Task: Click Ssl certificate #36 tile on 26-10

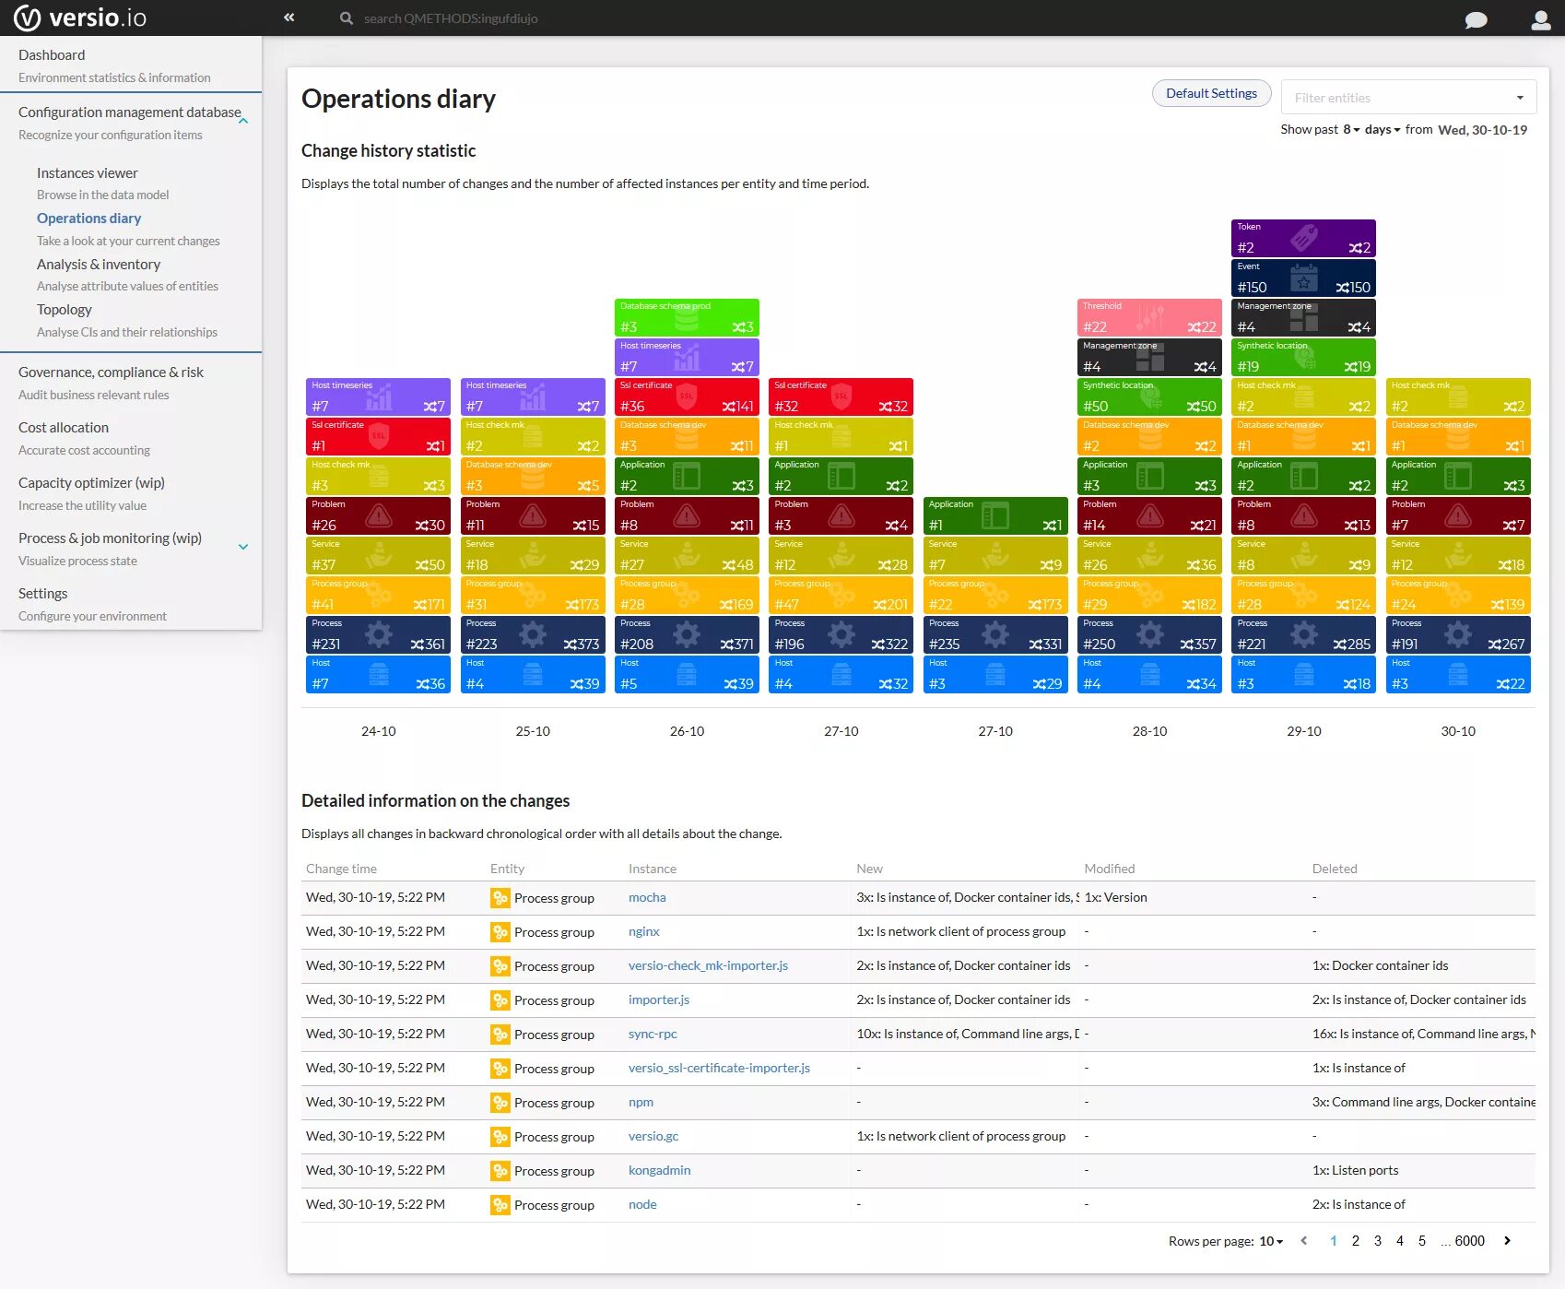Action: point(687,396)
